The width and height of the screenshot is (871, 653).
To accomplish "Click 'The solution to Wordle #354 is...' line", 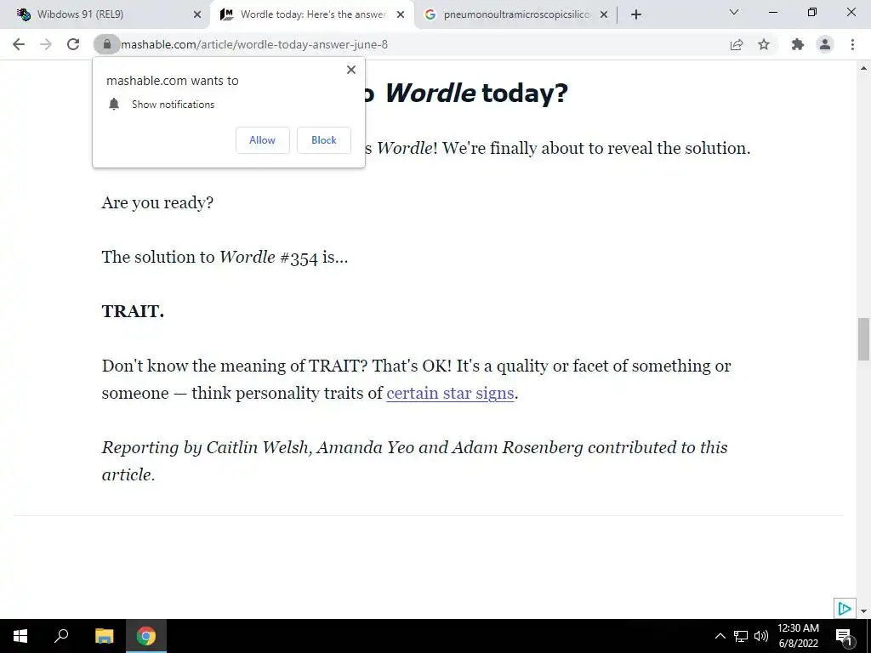I will click(x=225, y=257).
